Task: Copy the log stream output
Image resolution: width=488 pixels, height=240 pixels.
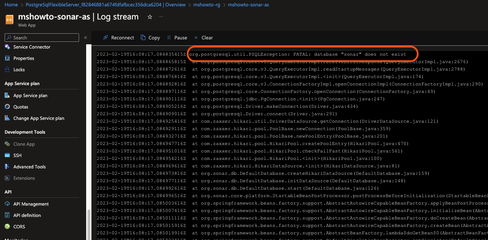Action: pyautogui.click(x=150, y=38)
